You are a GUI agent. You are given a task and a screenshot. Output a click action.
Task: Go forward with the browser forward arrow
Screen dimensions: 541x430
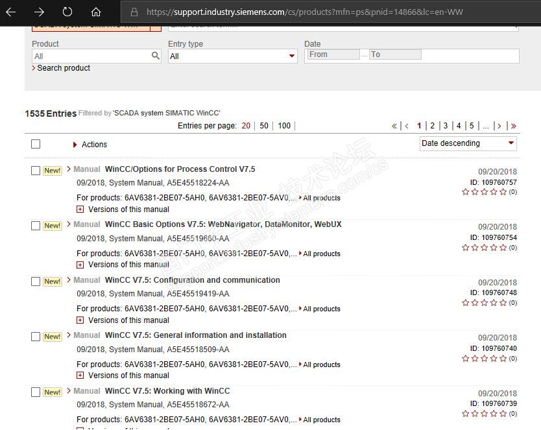[x=39, y=12]
